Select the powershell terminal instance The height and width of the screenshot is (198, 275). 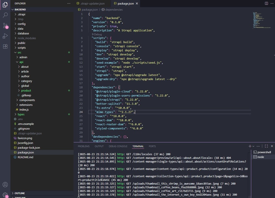click(x=264, y=152)
